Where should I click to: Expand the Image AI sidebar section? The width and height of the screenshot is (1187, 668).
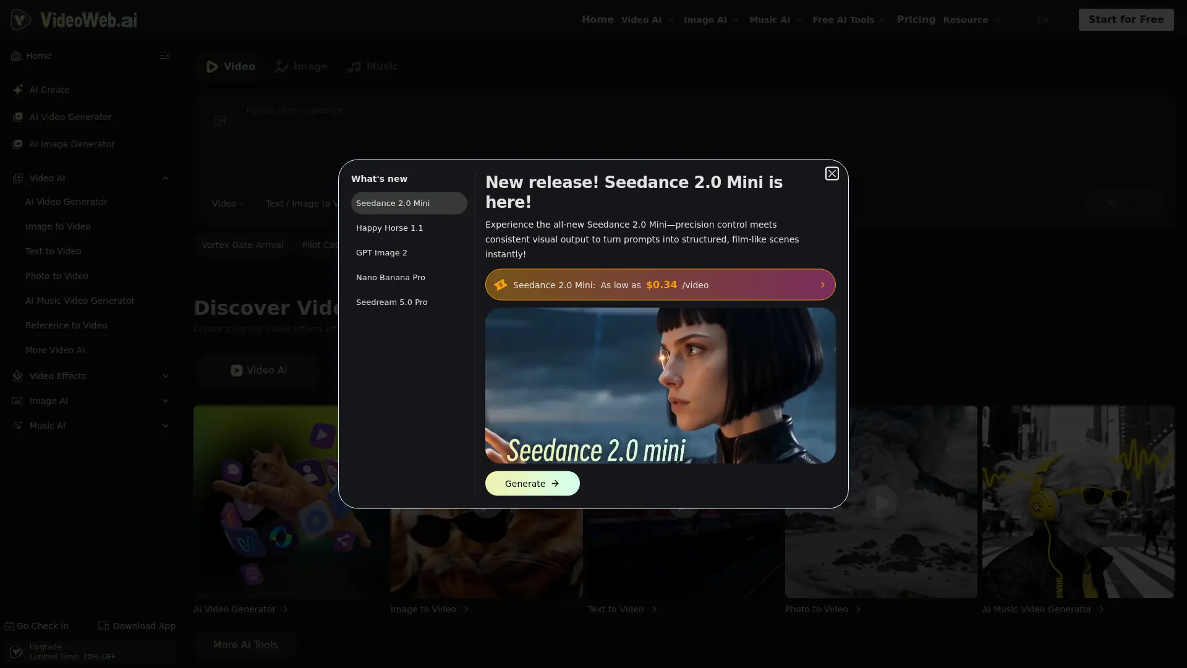(x=165, y=401)
